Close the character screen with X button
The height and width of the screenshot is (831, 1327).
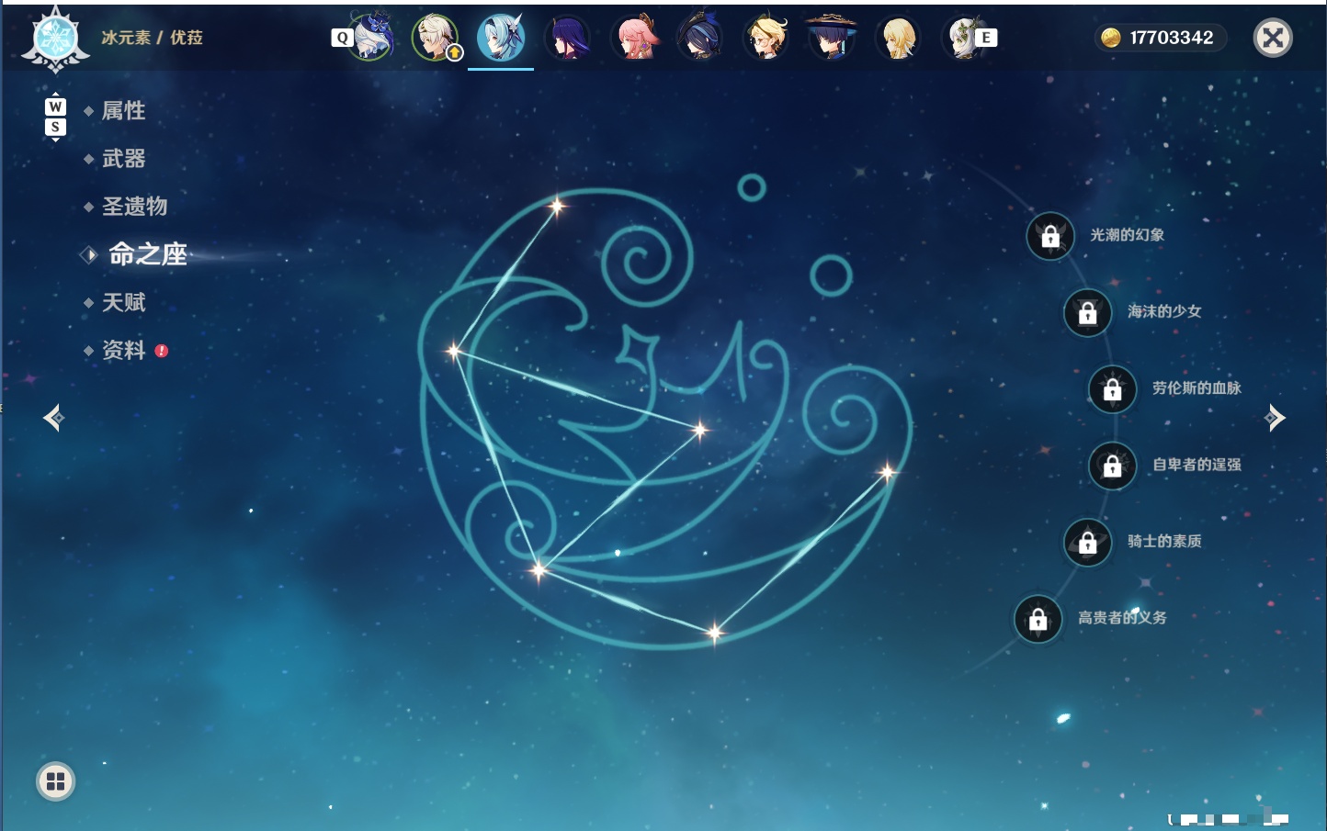1273,38
